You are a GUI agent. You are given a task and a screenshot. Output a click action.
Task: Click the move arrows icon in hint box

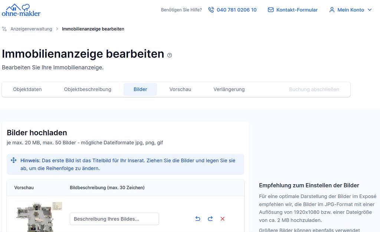click(x=13, y=160)
